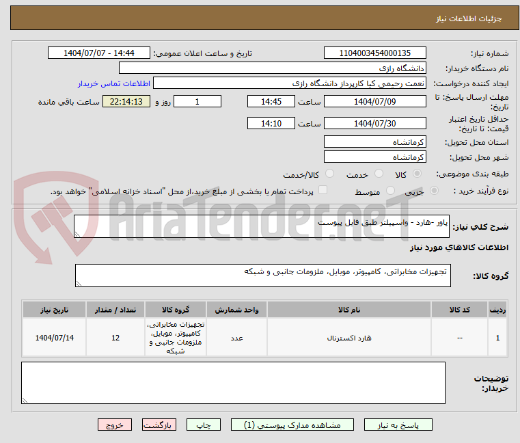Click the deadline time field 14:45
The width and height of the screenshot is (520, 443).
pos(271,102)
